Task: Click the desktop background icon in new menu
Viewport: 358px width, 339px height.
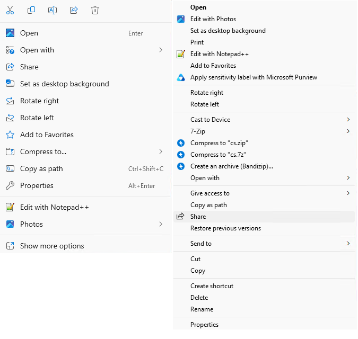Action: click(x=10, y=84)
